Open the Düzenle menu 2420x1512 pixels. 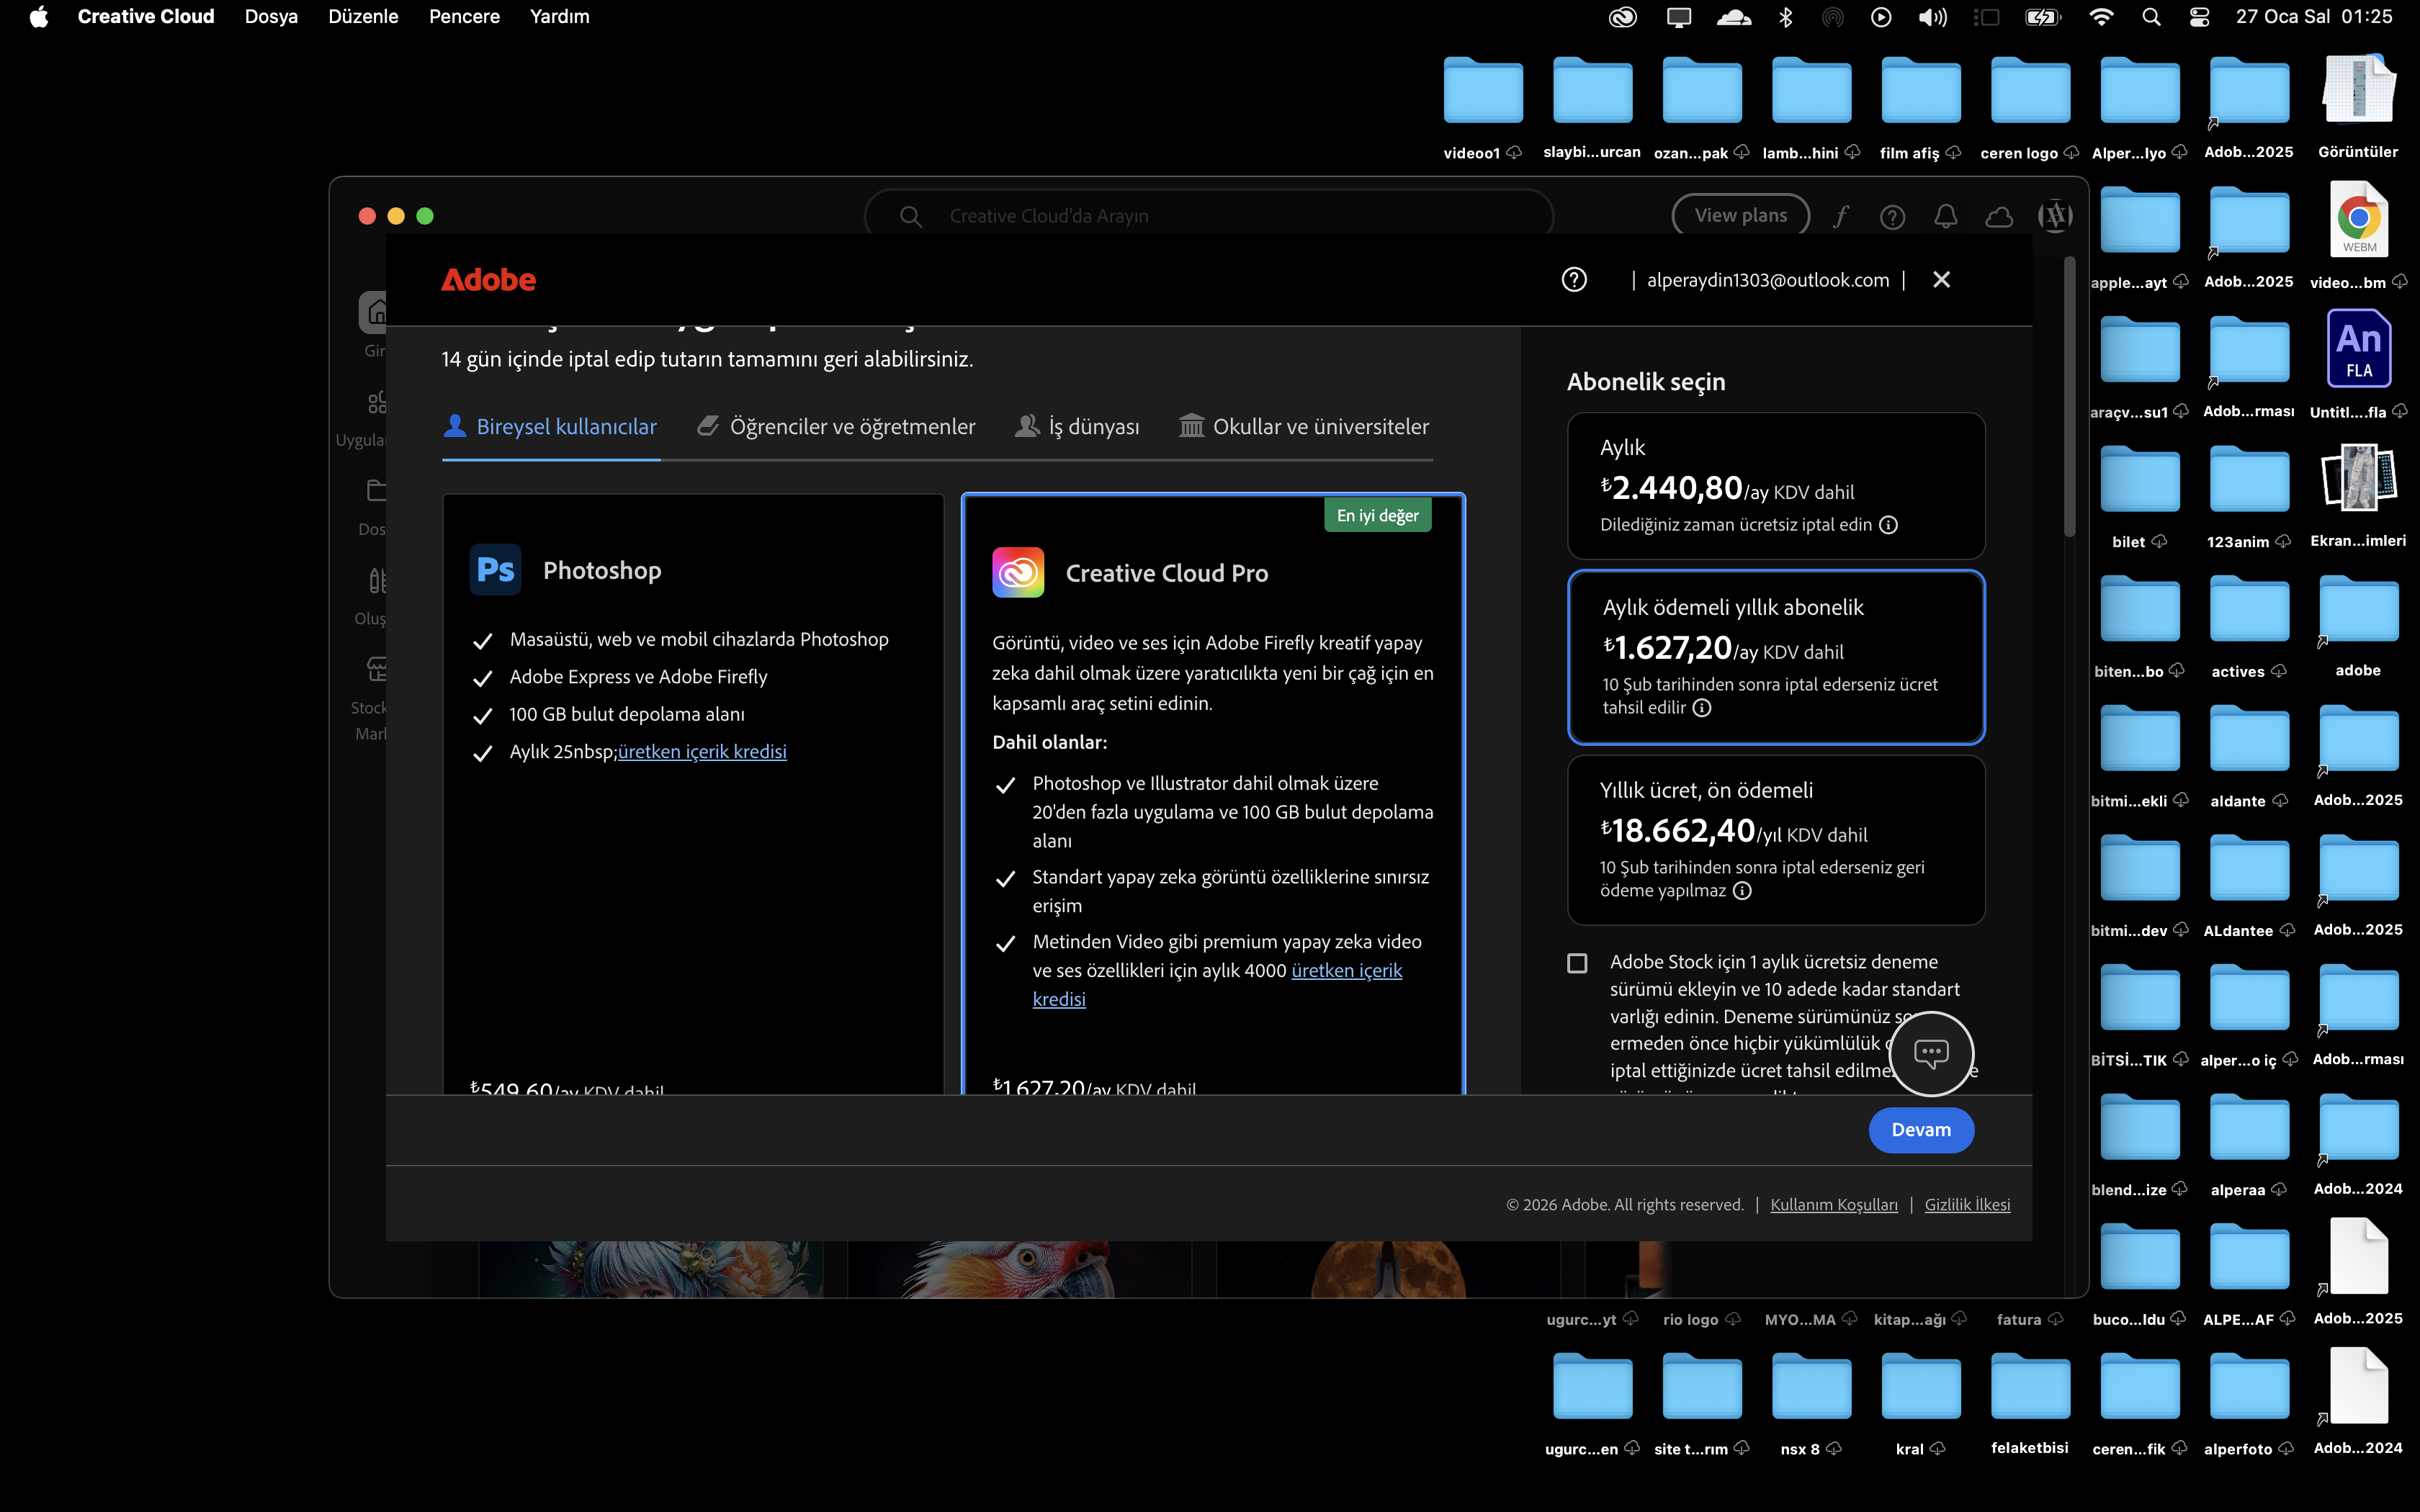(363, 17)
